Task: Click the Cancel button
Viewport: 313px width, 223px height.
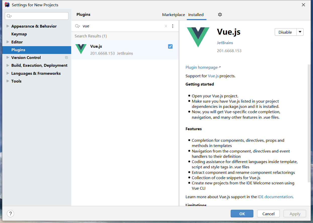Action: 269,214
